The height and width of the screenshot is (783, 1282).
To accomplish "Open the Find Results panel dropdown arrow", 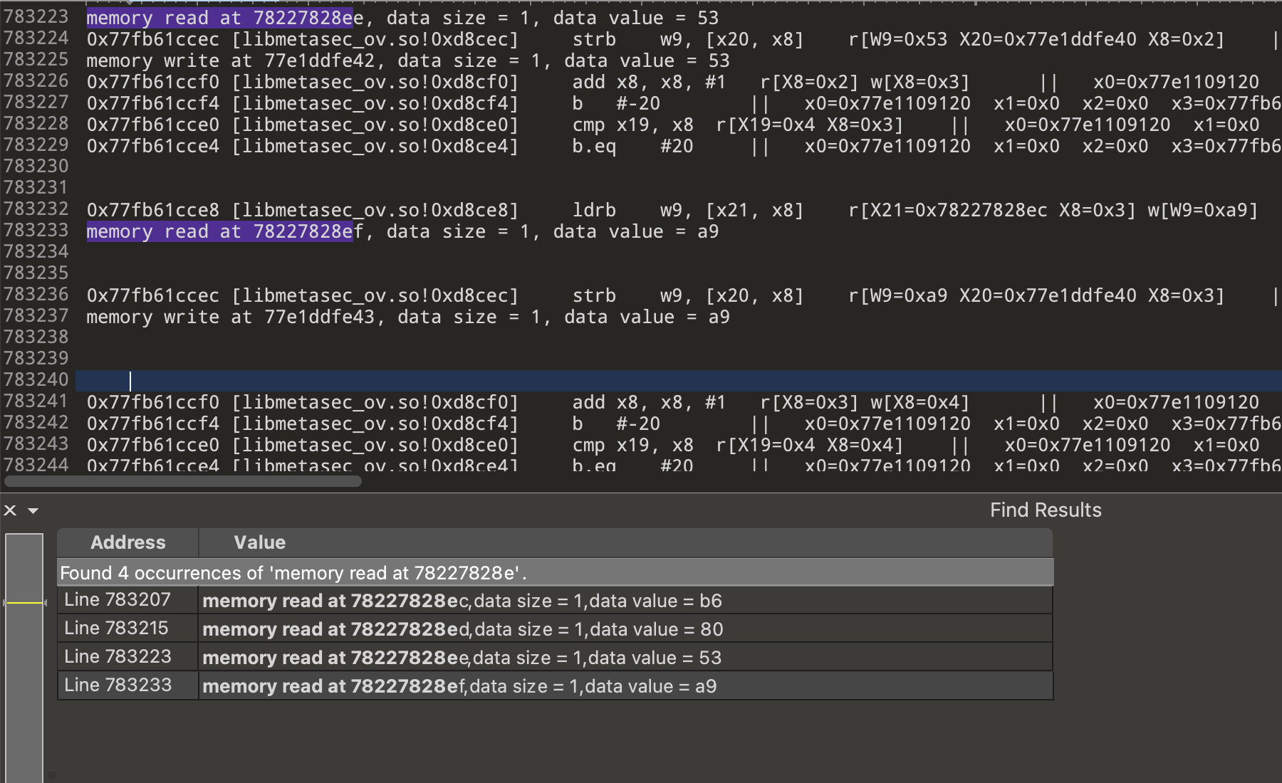I will point(33,510).
